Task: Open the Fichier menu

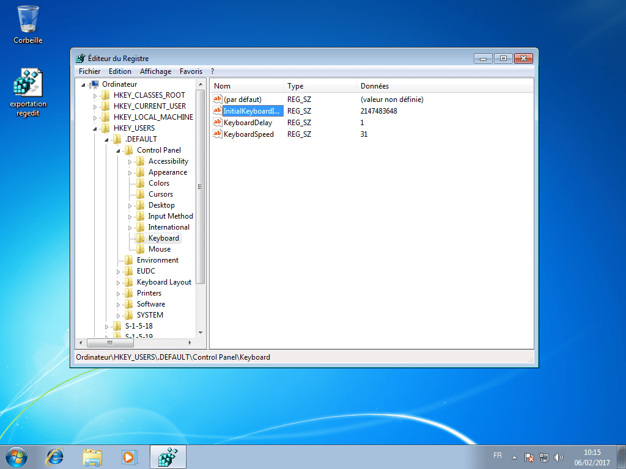Action: tap(89, 71)
